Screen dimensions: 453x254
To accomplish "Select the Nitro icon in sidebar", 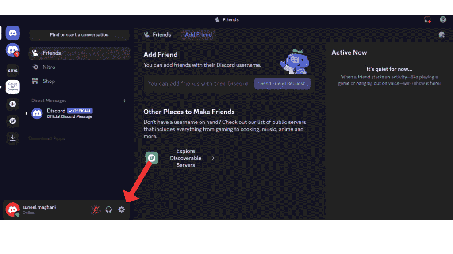I will point(35,67).
